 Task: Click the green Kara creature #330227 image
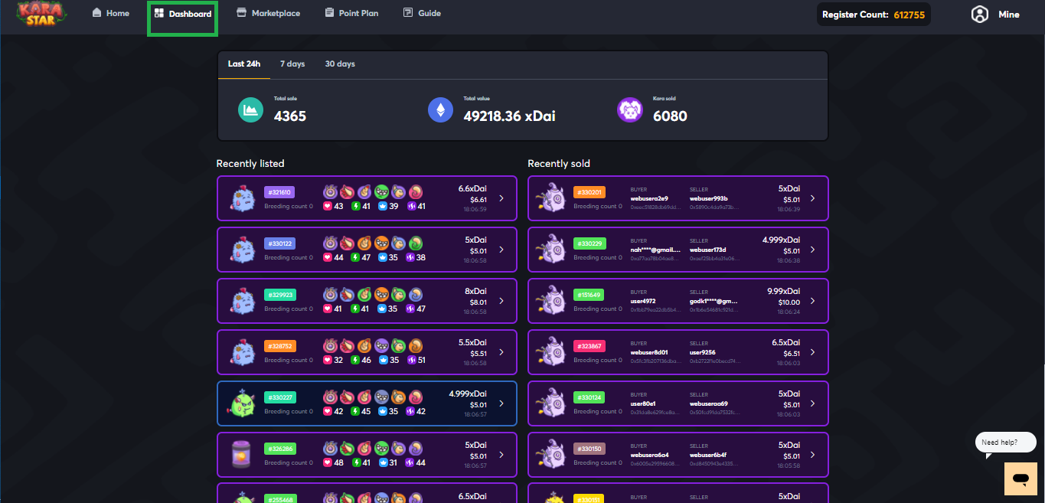pos(242,403)
